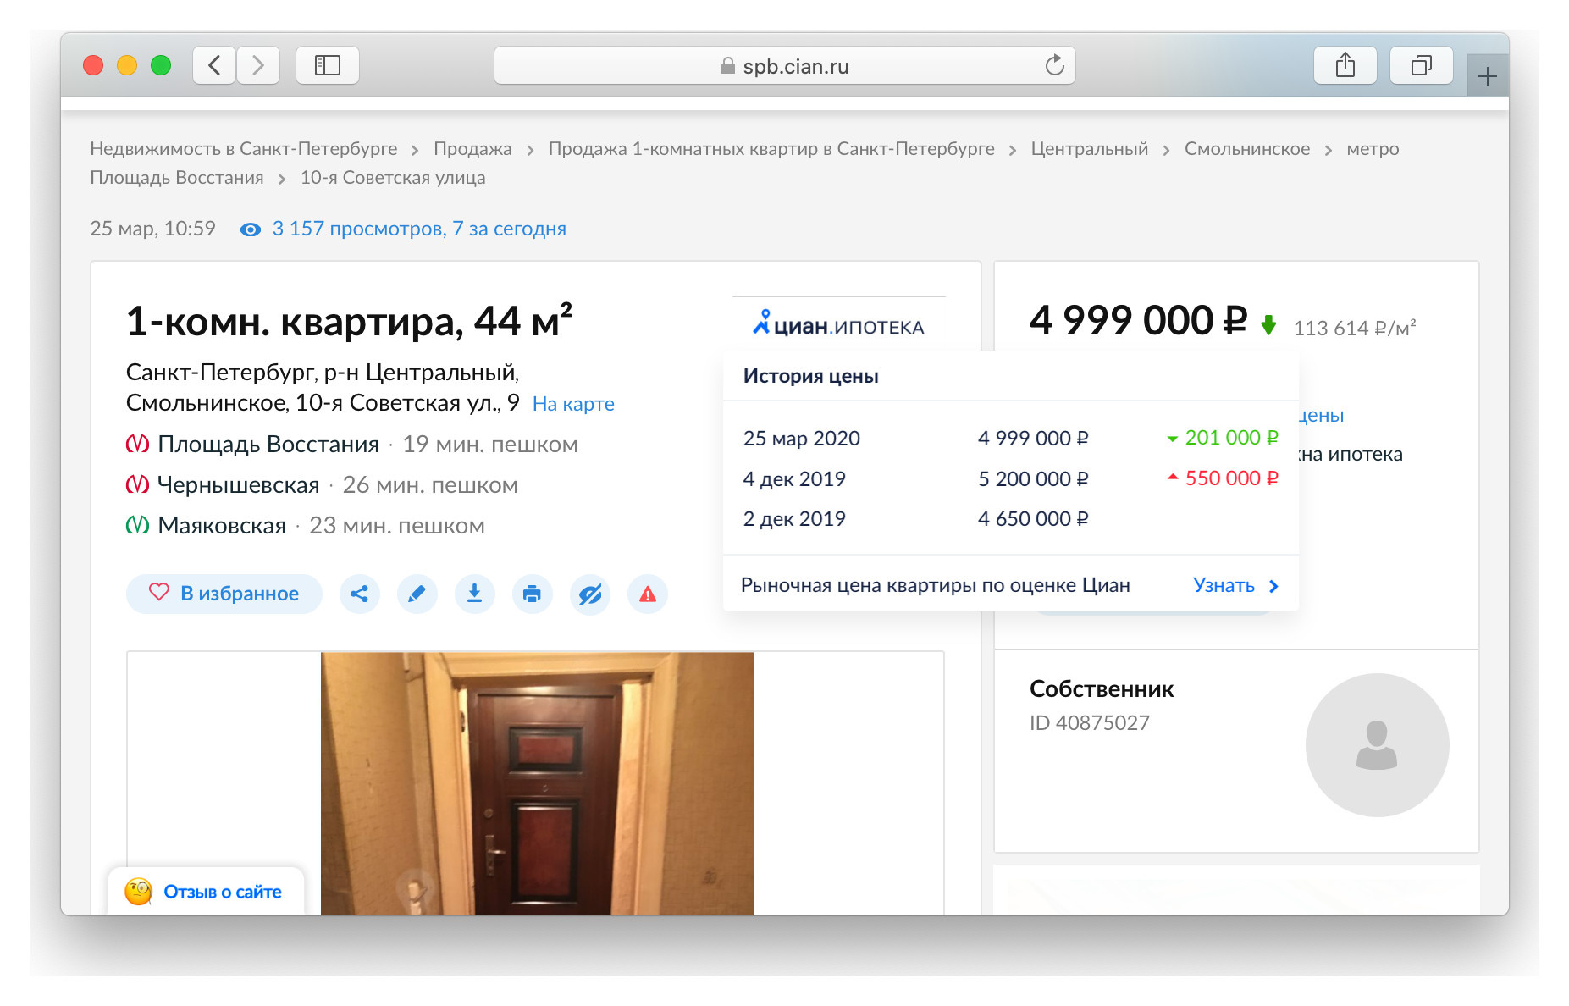Click the red metro icon beside Площадь Восстания

pyautogui.click(x=138, y=443)
